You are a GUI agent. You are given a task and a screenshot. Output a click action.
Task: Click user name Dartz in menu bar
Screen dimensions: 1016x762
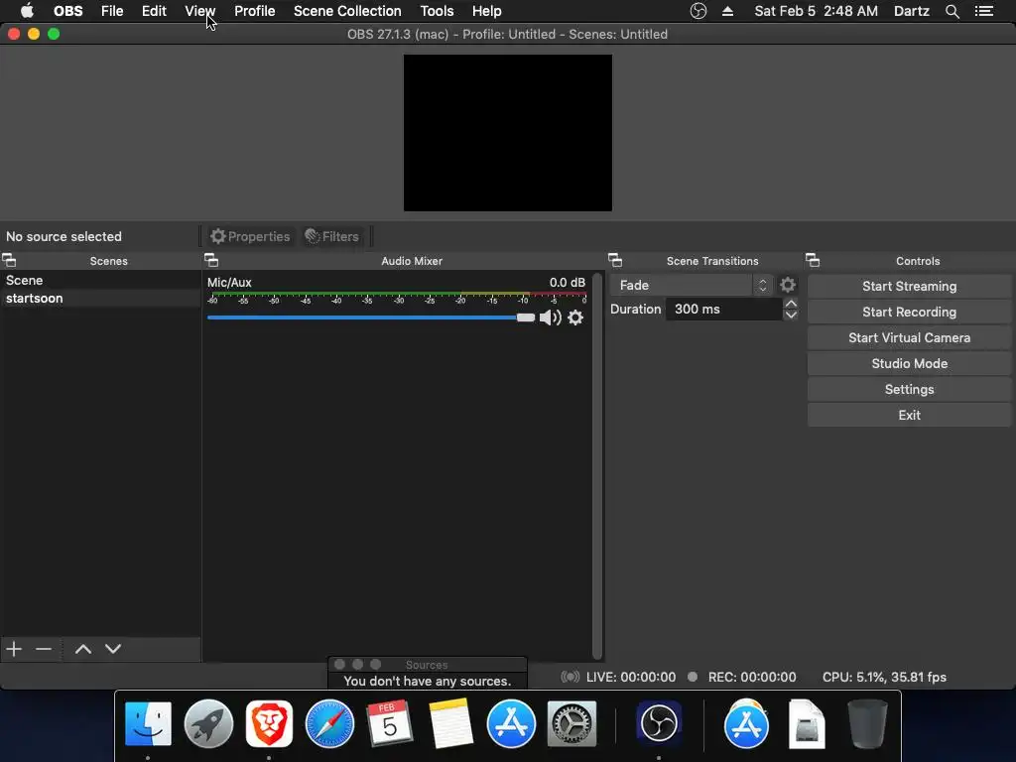[911, 11]
